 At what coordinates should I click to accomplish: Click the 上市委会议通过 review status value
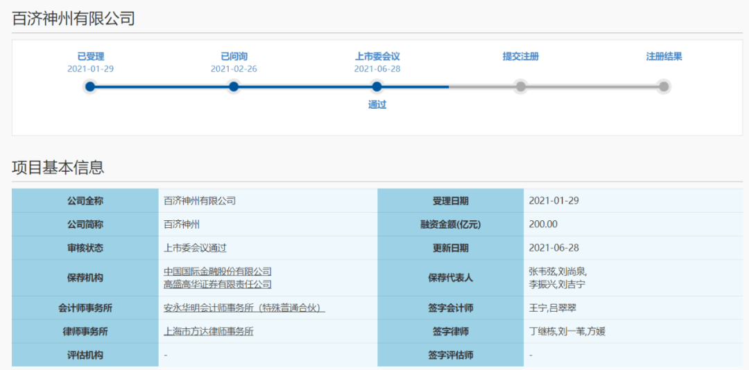[x=195, y=248]
